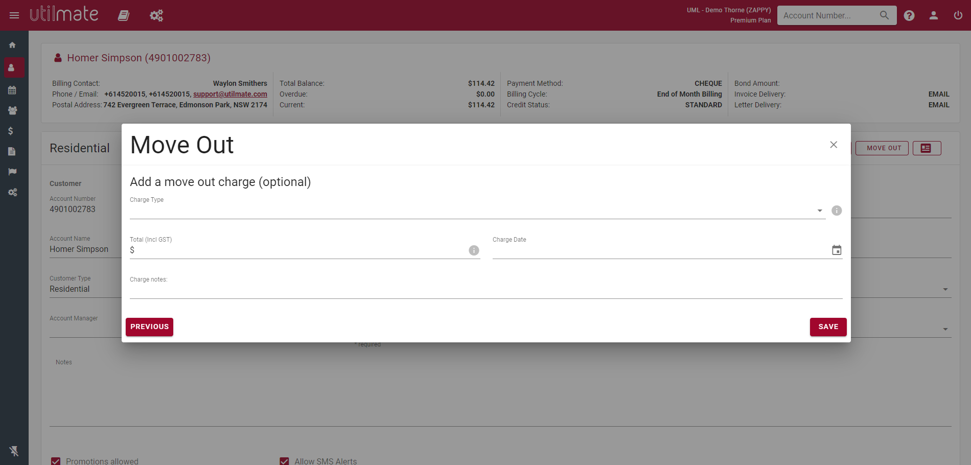Close the Move Out dialog
The height and width of the screenshot is (465, 971).
tap(834, 145)
